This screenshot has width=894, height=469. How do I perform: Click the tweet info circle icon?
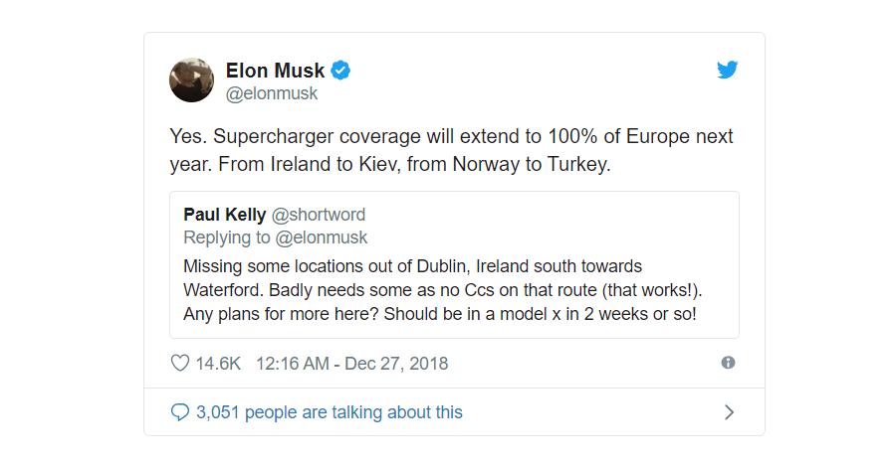pyautogui.click(x=728, y=363)
